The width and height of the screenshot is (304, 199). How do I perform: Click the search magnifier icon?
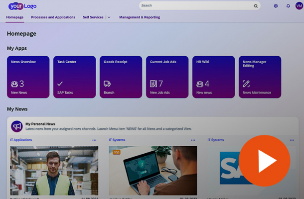[256, 6]
